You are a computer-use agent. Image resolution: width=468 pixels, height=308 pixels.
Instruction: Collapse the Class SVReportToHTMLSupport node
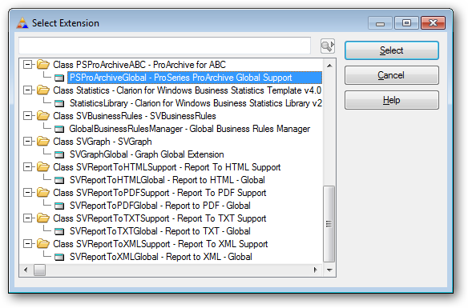pos(28,167)
